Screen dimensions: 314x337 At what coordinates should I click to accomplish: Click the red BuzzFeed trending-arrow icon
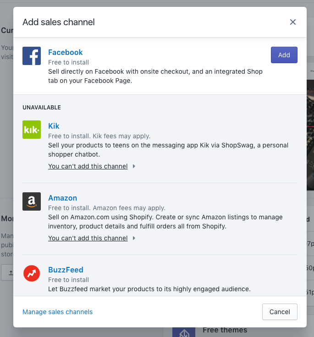coord(32,273)
